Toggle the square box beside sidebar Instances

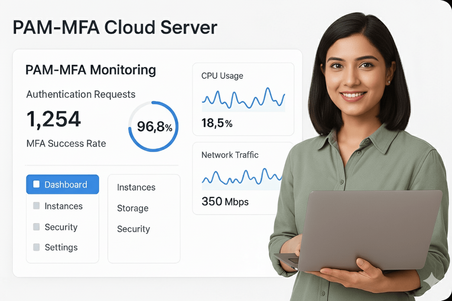point(36,206)
